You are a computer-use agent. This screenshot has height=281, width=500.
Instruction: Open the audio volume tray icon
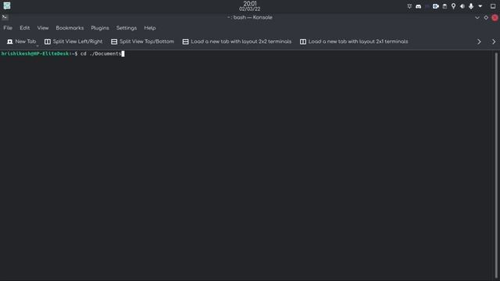(462, 6)
